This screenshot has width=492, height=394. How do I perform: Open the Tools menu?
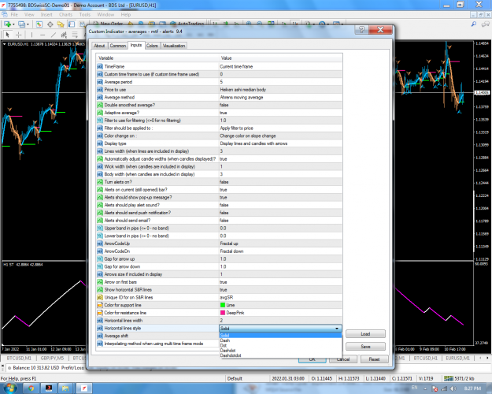click(x=85, y=14)
